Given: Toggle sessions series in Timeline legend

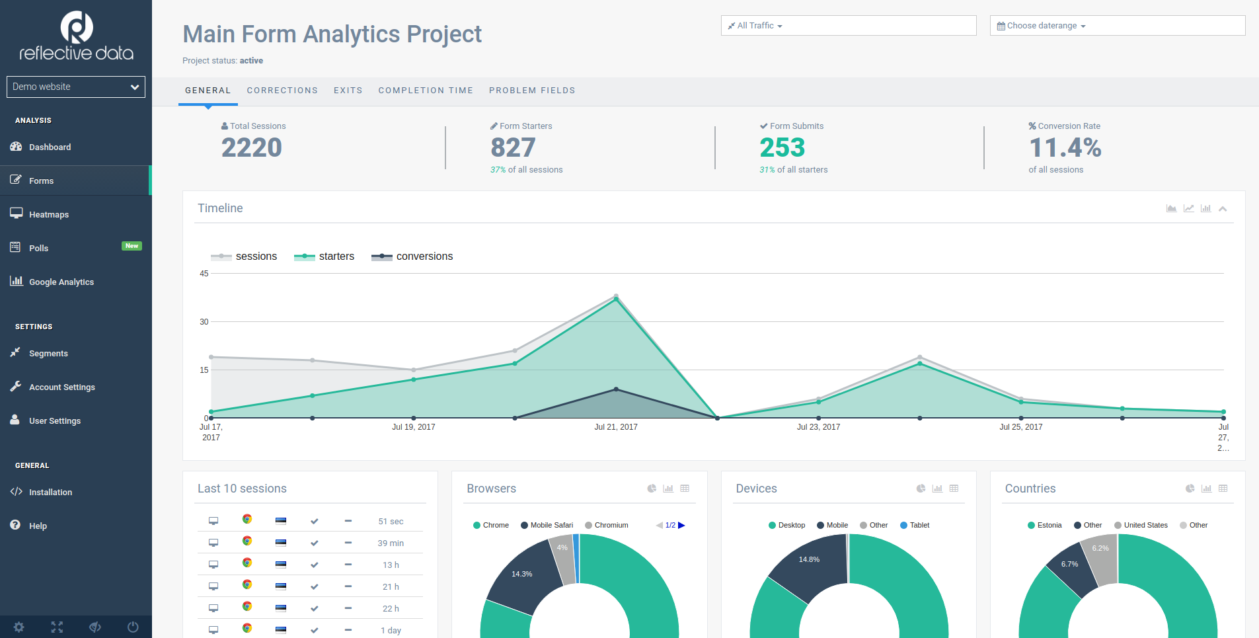Looking at the screenshot, I should (244, 257).
